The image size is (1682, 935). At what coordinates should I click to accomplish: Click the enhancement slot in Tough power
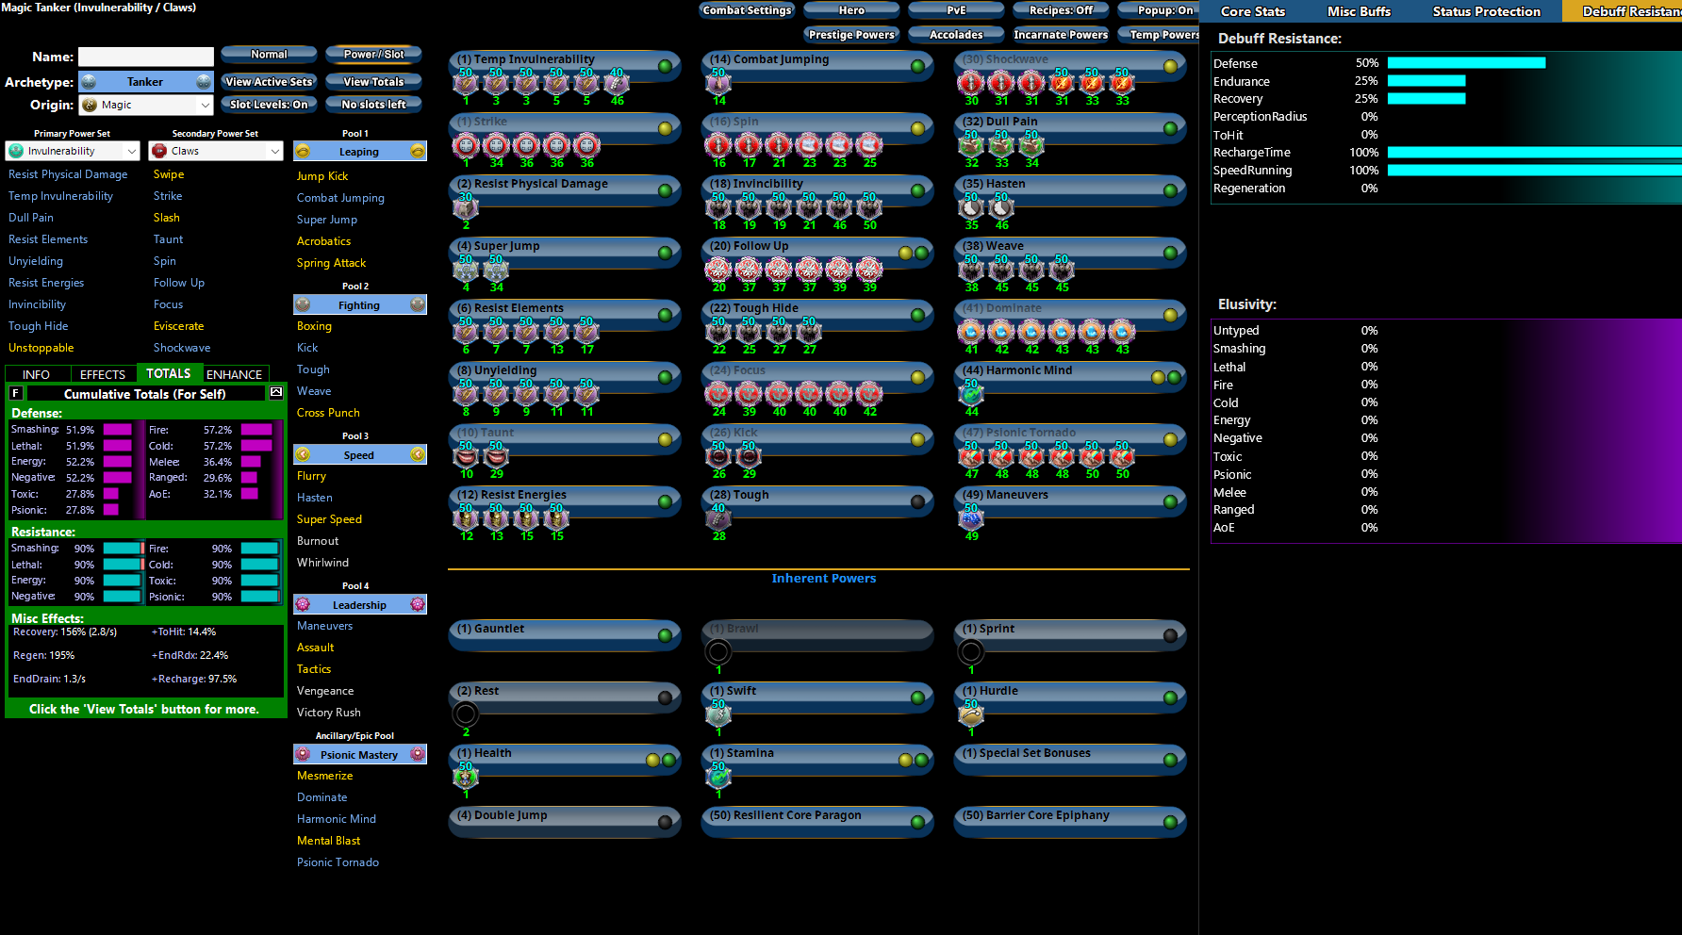pos(718,519)
